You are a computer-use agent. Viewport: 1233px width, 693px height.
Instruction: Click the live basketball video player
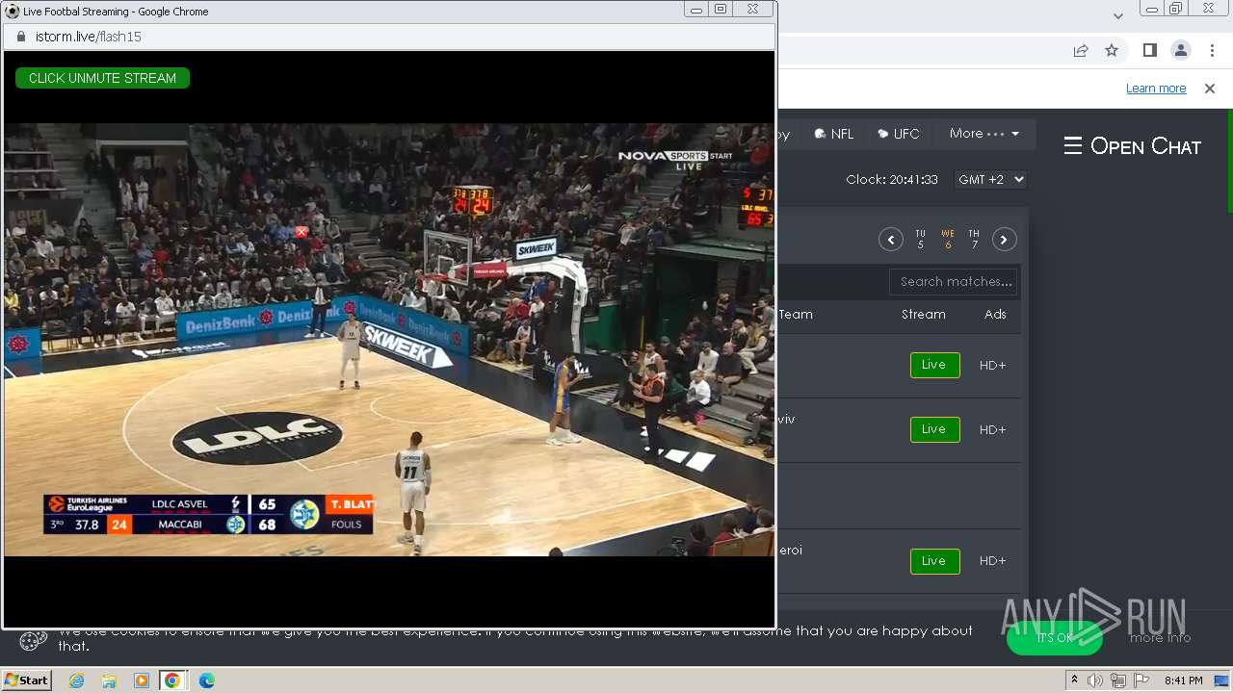pyautogui.click(x=389, y=340)
